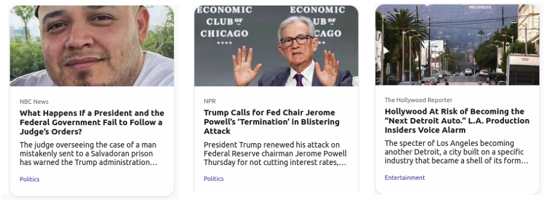Open the Hollywood street photo thumbnail
This screenshot has height=206, width=551.
pyautogui.click(x=457, y=45)
